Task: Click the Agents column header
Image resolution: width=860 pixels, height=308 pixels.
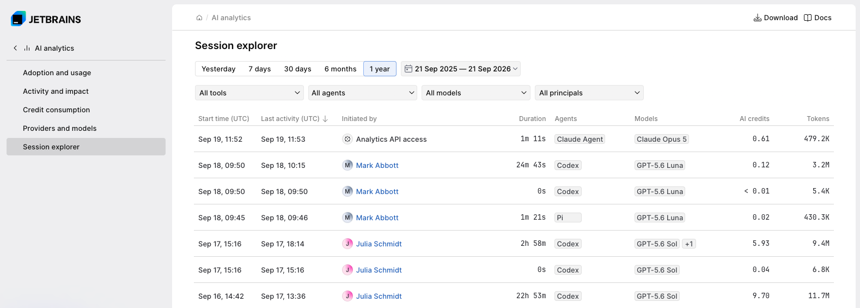Action: pyautogui.click(x=565, y=118)
